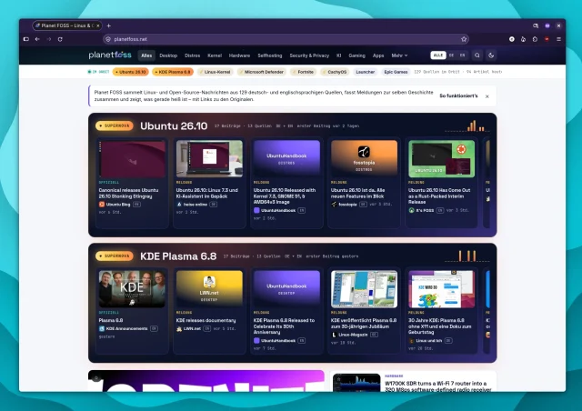Select the ALLE language filter

[438, 55]
